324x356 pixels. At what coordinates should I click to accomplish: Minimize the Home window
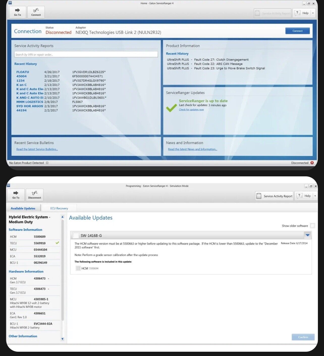(304, 4)
